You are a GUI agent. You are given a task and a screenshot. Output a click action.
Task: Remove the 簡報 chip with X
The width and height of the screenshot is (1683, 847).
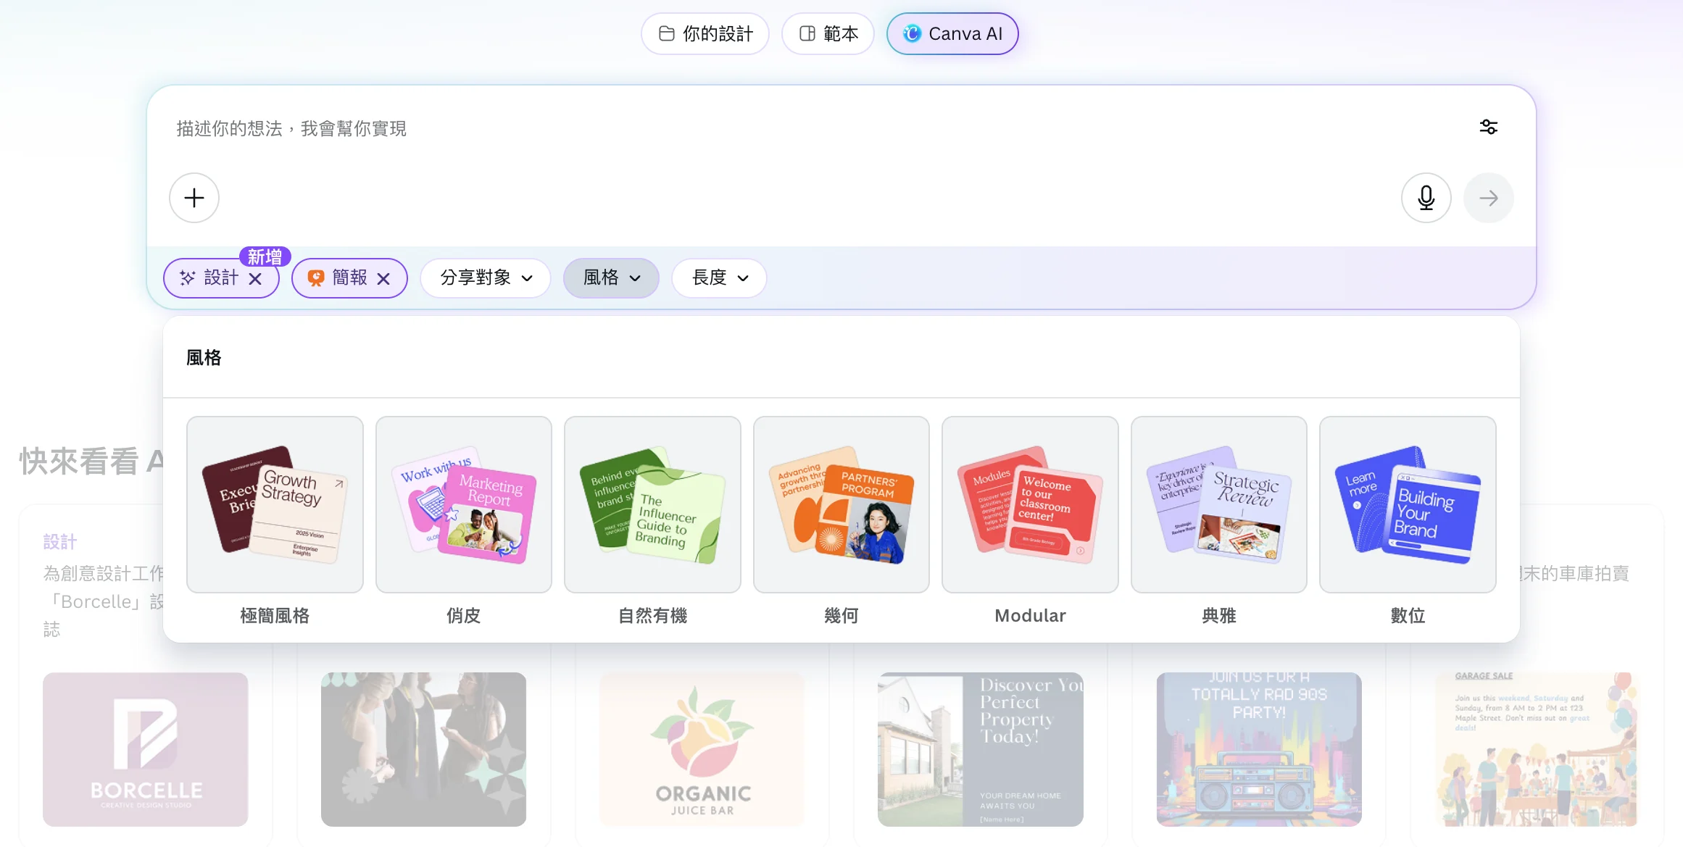383,279
